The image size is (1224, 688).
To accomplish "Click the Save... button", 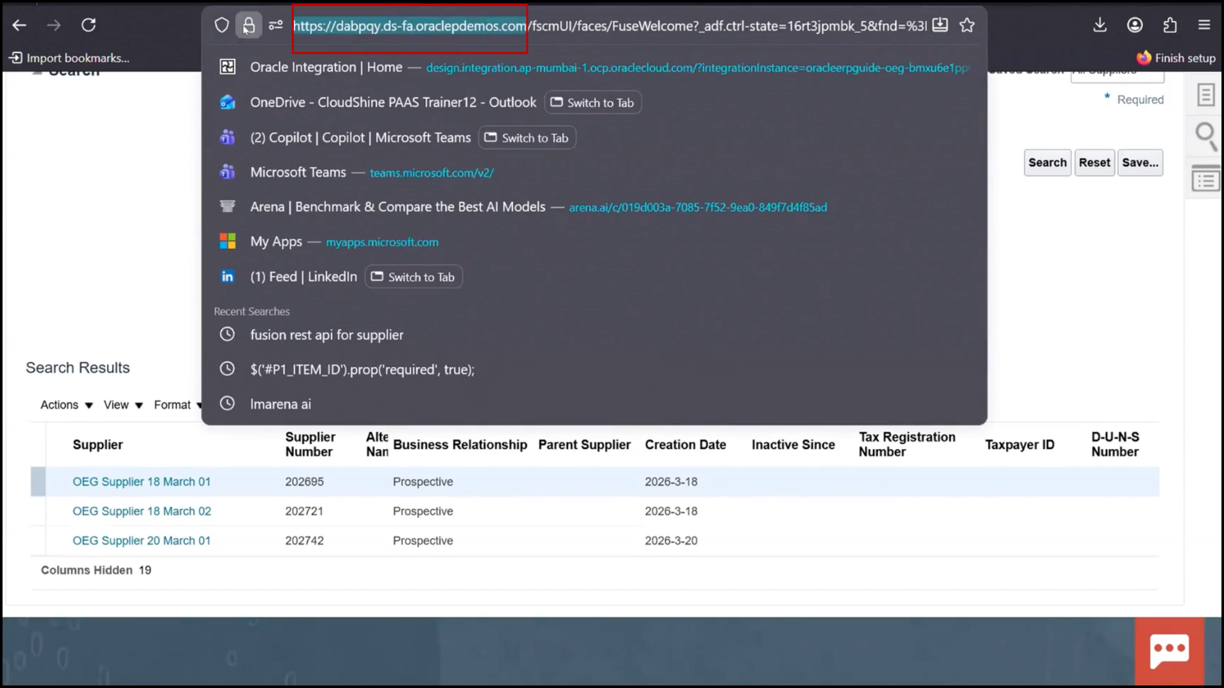I will [x=1140, y=162].
